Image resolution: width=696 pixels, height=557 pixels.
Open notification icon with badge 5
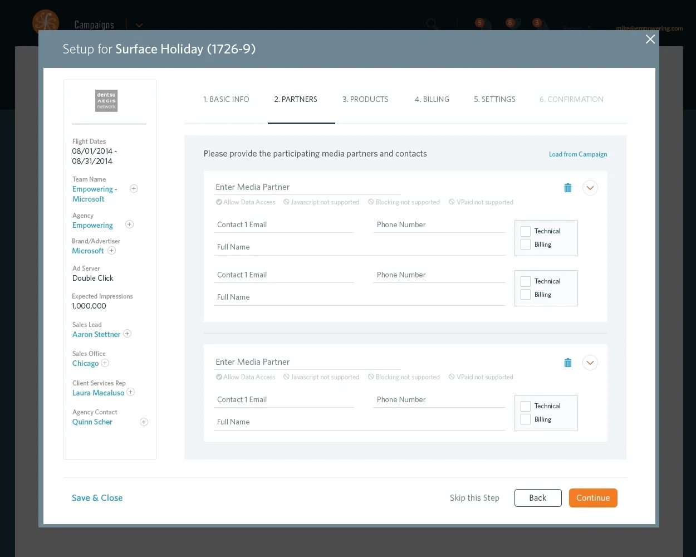[x=482, y=24]
